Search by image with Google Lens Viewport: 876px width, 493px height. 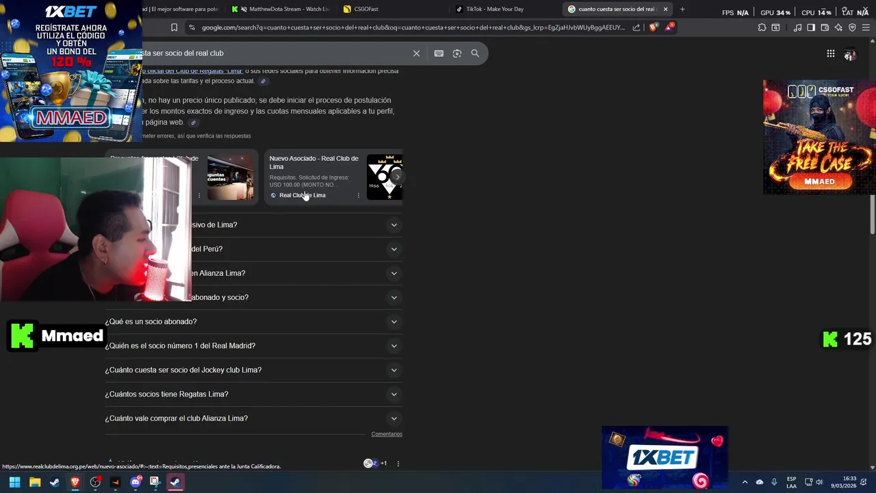[457, 53]
